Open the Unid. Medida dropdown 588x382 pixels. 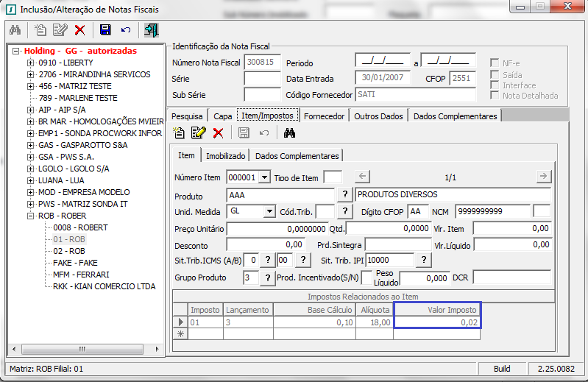(x=269, y=211)
